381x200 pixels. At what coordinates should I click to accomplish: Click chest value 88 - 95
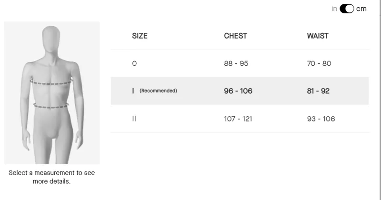click(236, 63)
